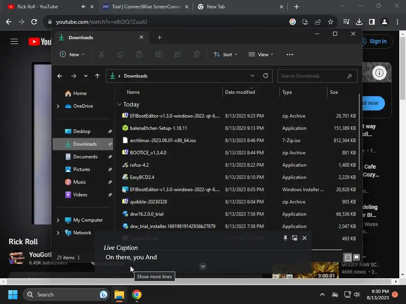Open Chrome side panel icon

pos(372,22)
